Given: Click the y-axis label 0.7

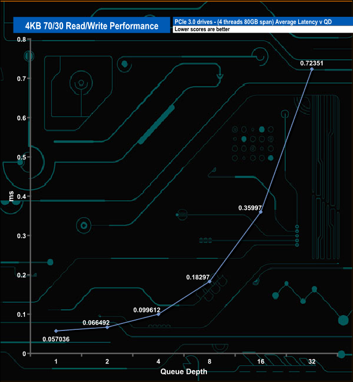Looking at the screenshot, I should [x=22, y=79].
